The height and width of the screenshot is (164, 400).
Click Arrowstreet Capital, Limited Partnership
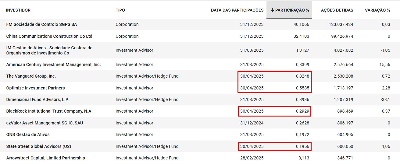(x=45, y=158)
